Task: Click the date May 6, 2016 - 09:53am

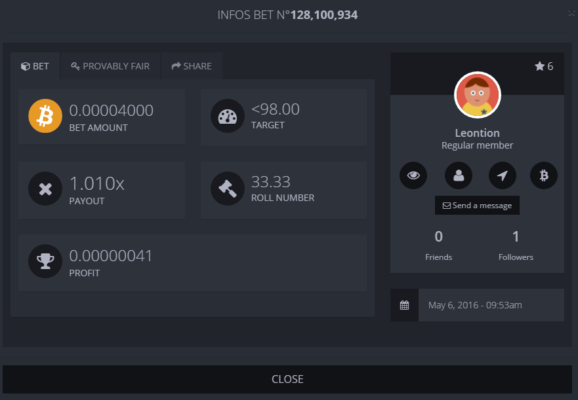Action: pyautogui.click(x=475, y=305)
